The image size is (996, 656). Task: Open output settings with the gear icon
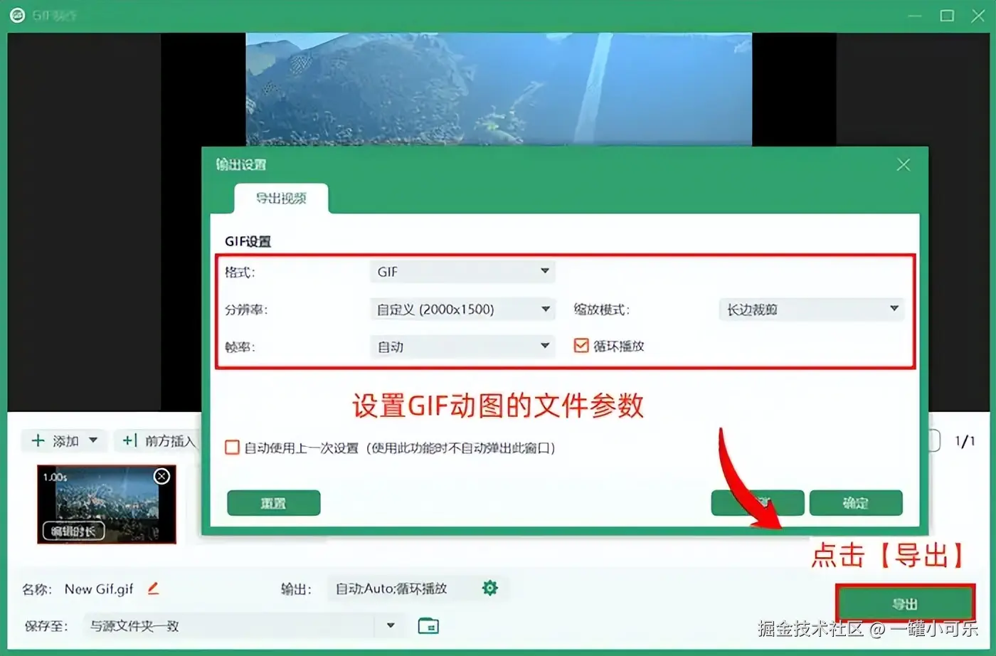490,588
